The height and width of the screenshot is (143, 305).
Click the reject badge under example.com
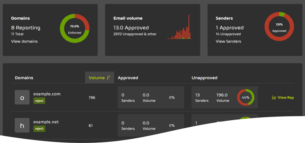tap(39, 101)
